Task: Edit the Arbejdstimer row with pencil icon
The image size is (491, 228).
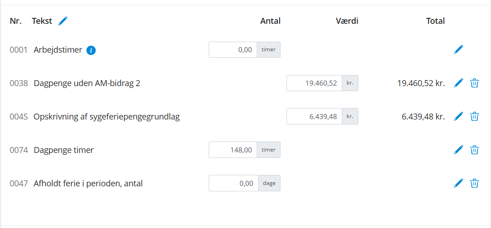Action: [459, 49]
